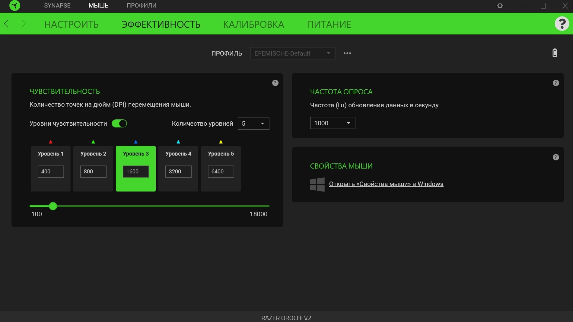Click DPI slider handle
Image resolution: width=573 pixels, height=322 pixels.
(x=53, y=206)
